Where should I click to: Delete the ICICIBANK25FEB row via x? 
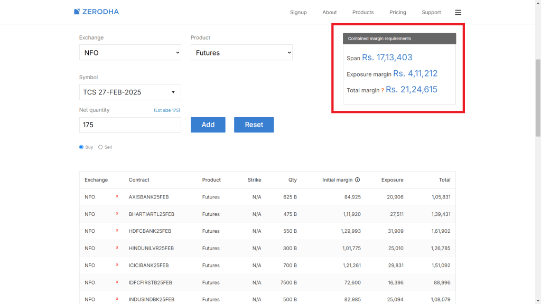pos(117,265)
